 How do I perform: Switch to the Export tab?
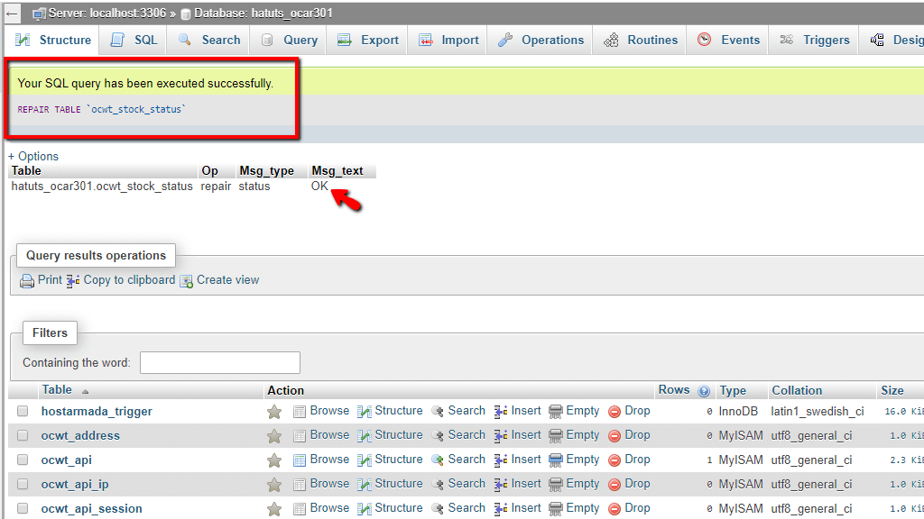pos(368,40)
